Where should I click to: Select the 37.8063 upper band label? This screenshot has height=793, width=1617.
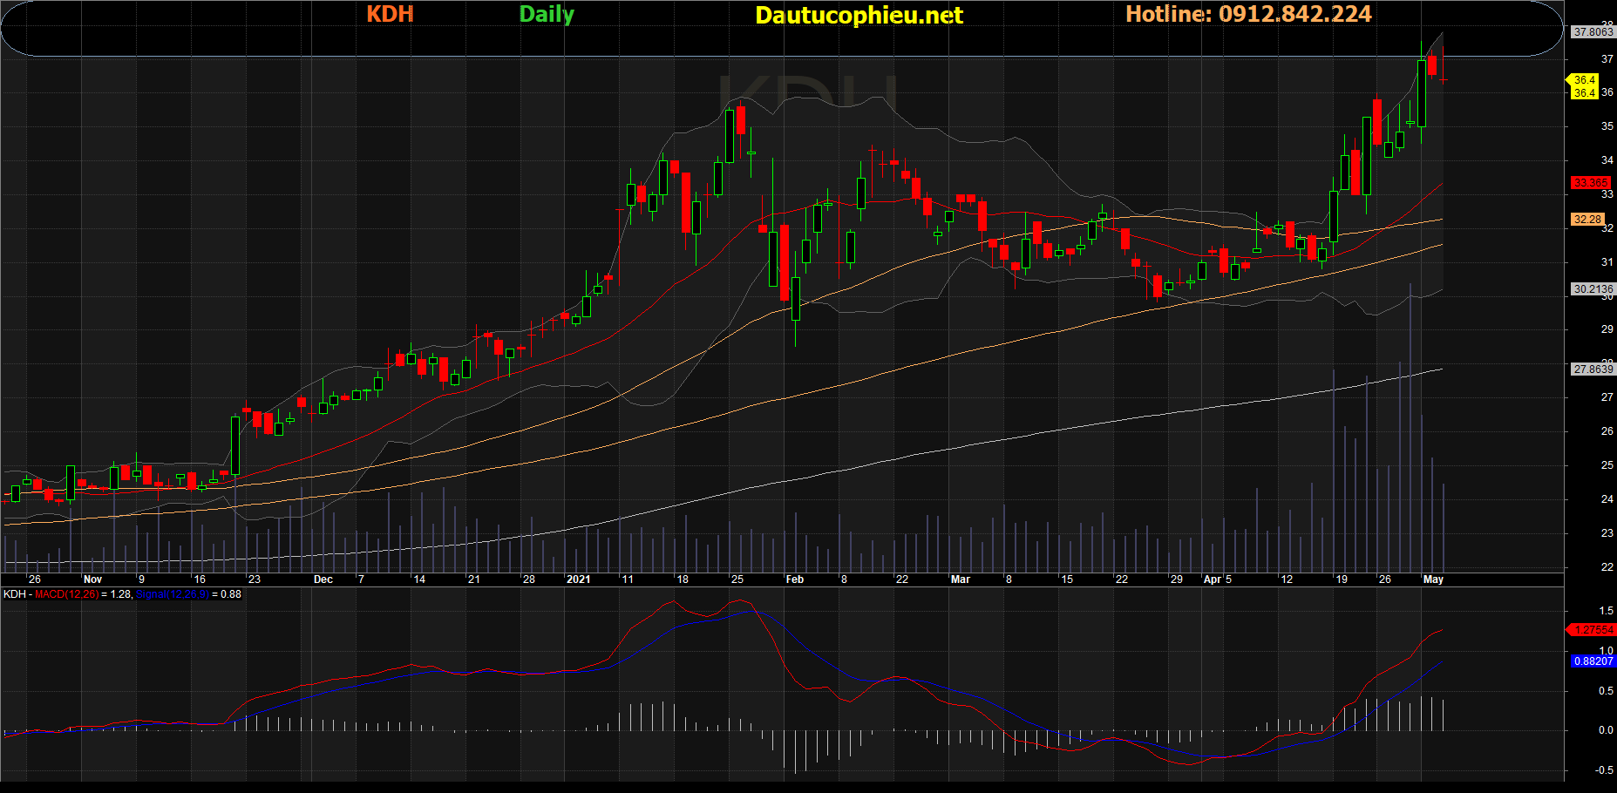click(1593, 32)
